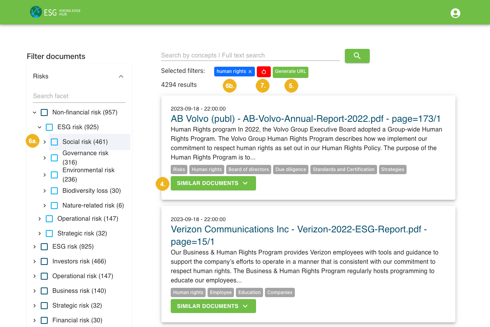Remove the human rights filter via its X icon

[250, 71]
